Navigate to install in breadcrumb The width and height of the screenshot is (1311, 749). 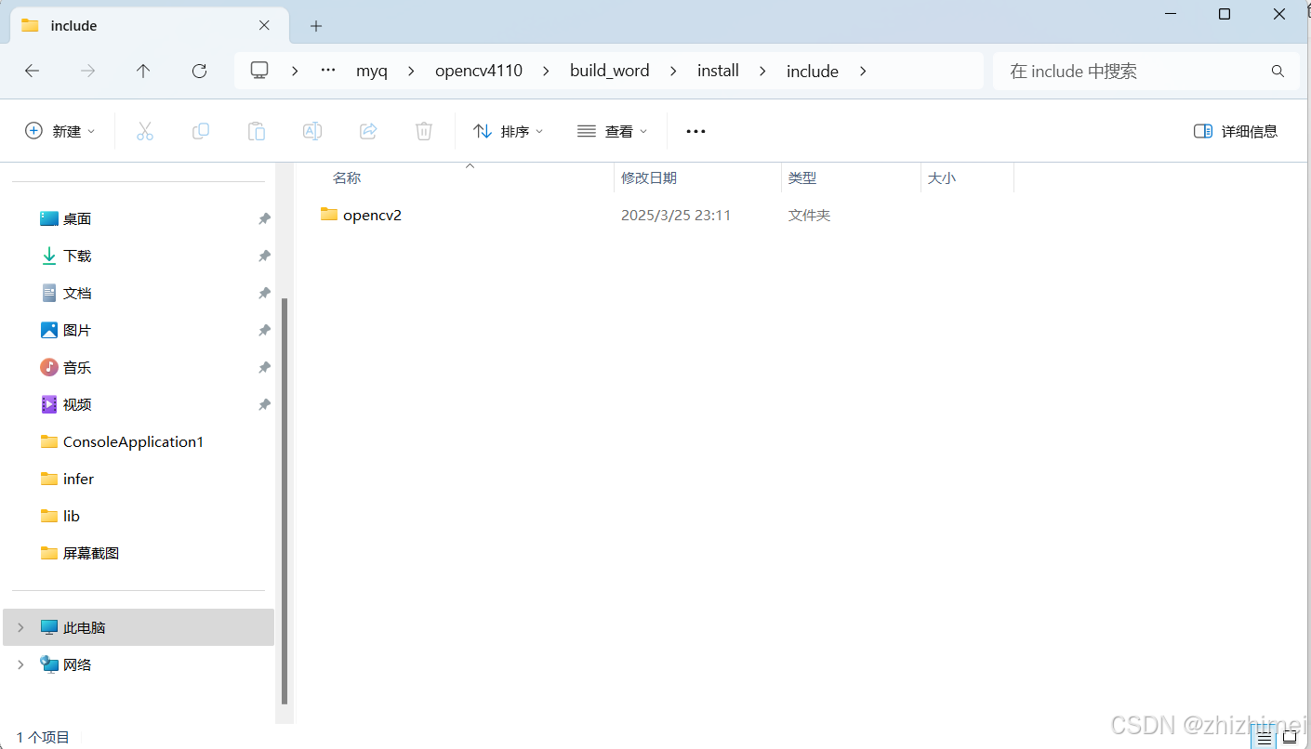pos(718,71)
